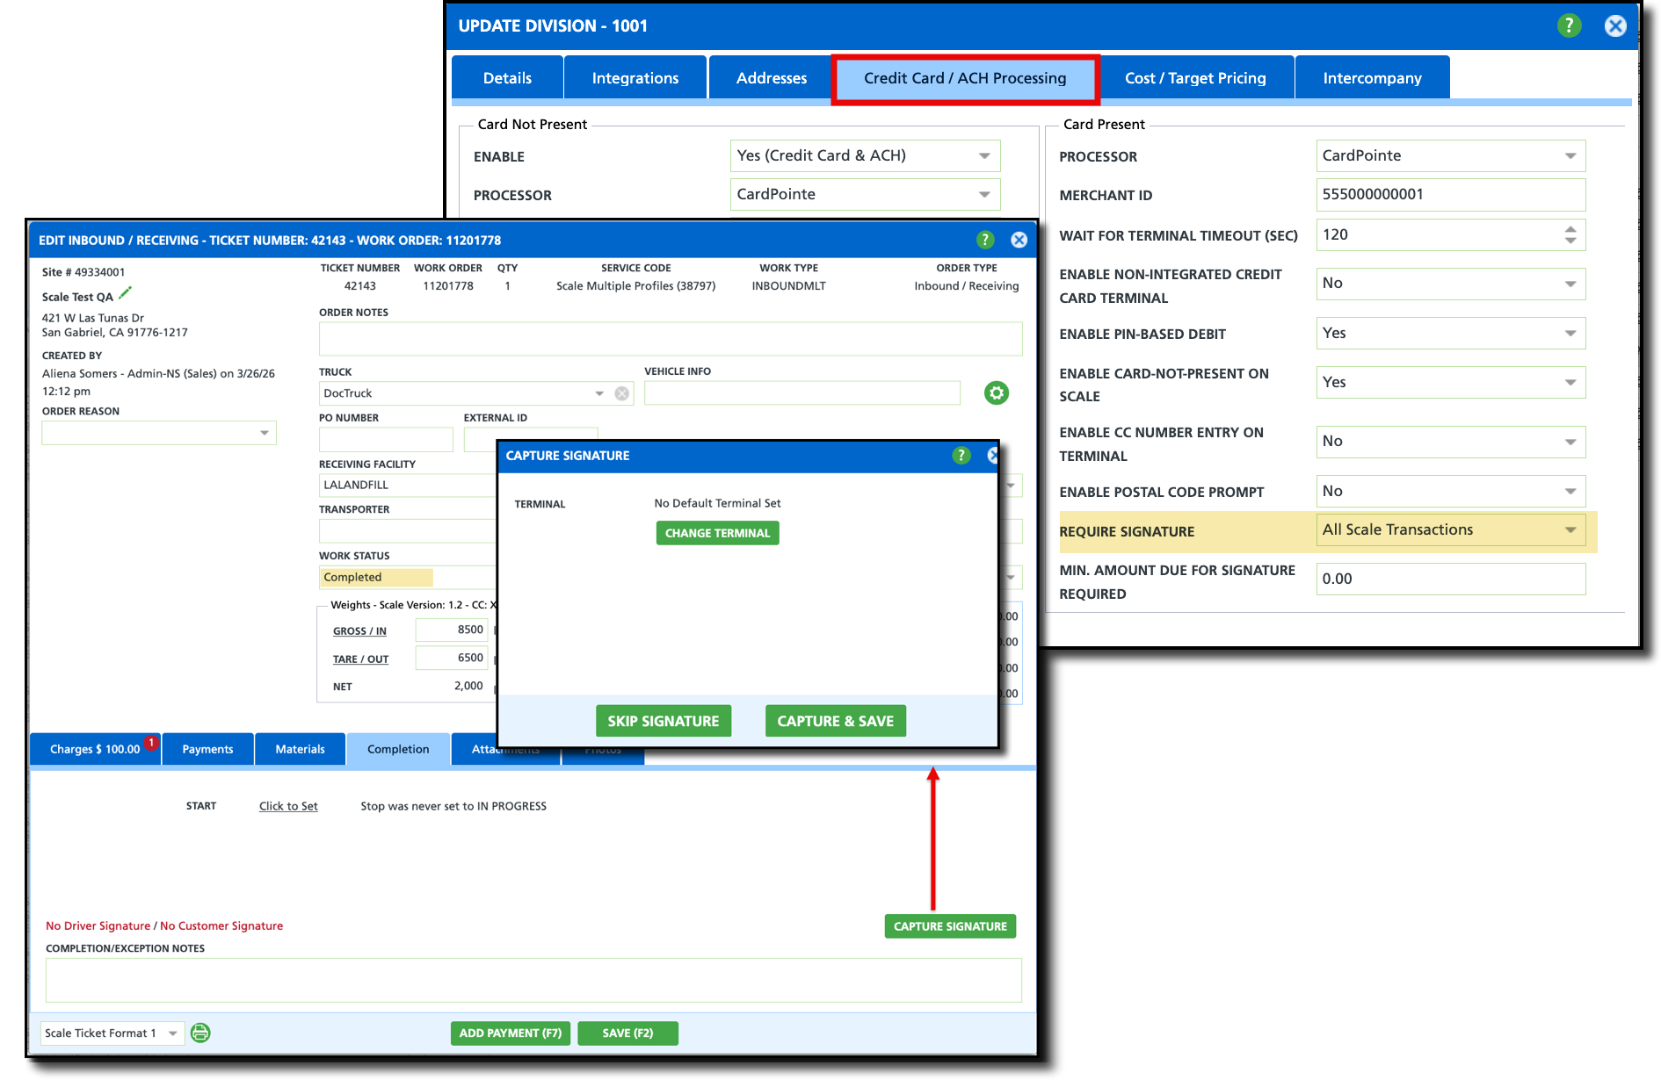This screenshot has width=1661, height=1080.
Task: Click the TARE / OUT weight link
Action: tap(360, 659)
